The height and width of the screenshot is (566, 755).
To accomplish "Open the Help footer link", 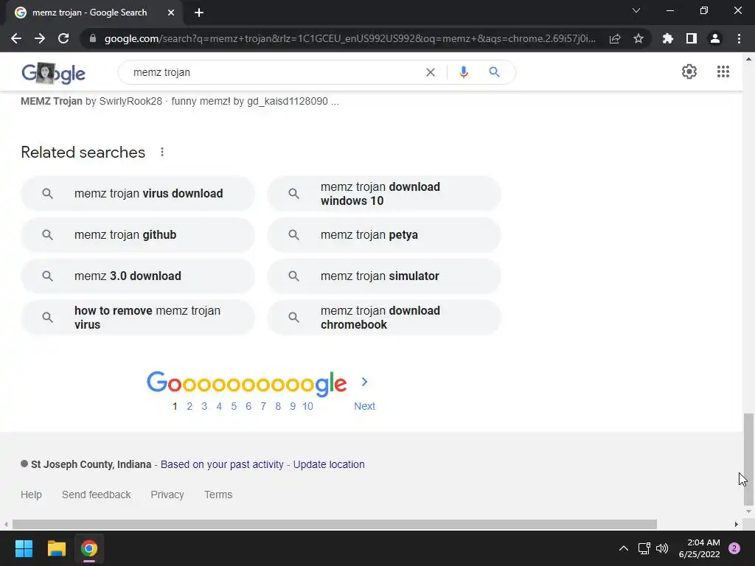I will (x=31, y=495).
